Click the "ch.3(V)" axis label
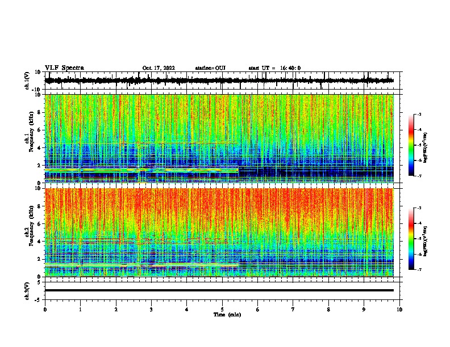 (x=27, y=291)
